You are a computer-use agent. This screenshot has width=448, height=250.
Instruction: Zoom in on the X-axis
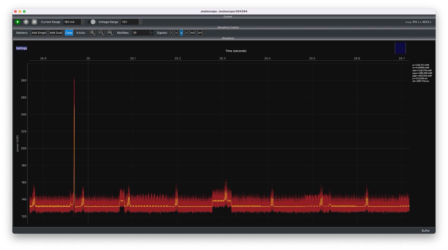pos(93,33)
